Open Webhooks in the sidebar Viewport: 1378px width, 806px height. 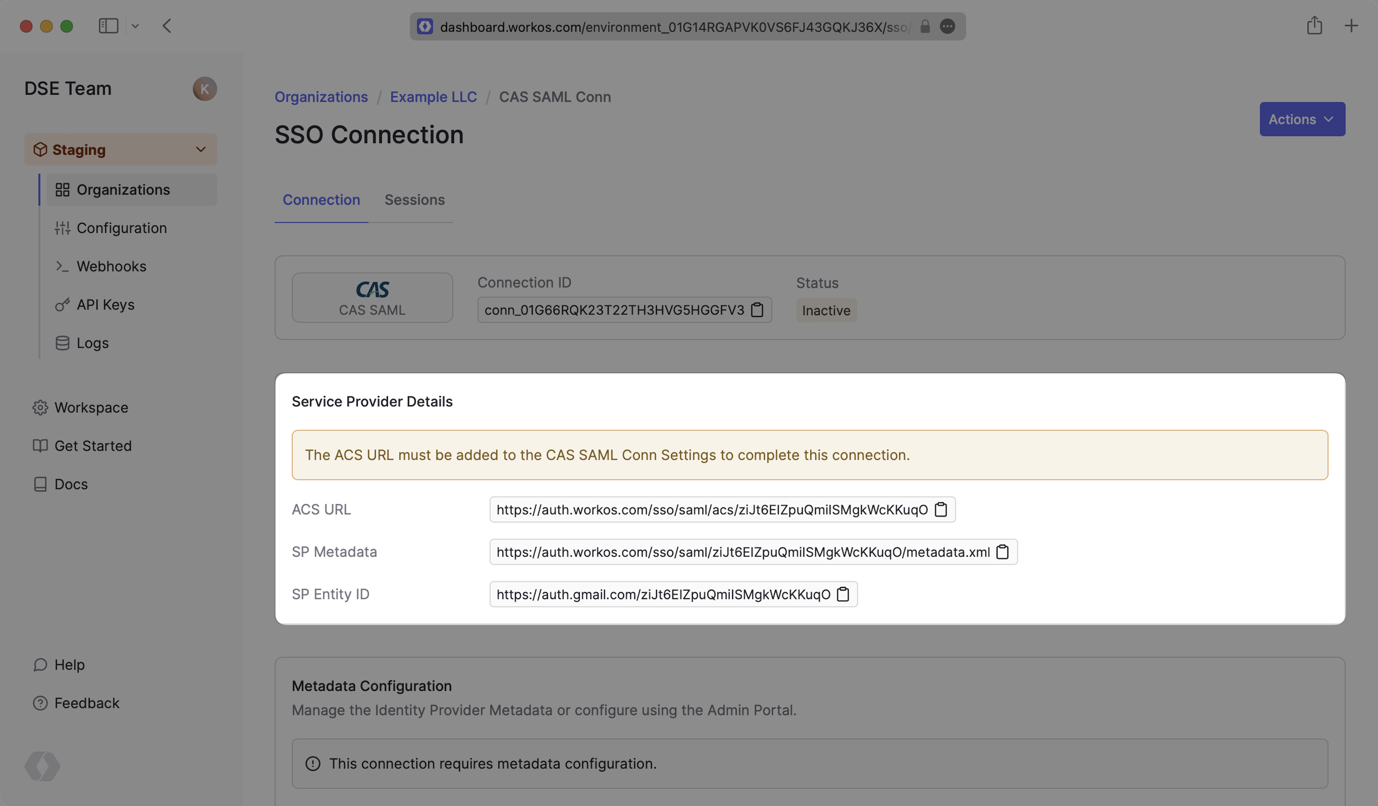click(x=111, y=266)
